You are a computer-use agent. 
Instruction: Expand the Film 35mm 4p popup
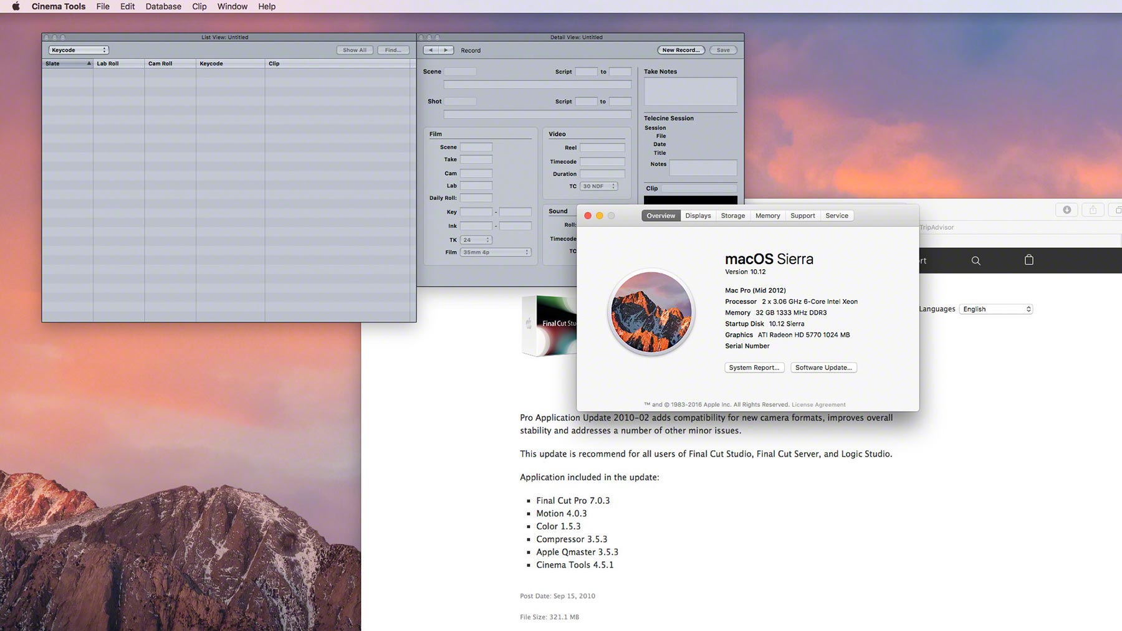coord(496,252)
